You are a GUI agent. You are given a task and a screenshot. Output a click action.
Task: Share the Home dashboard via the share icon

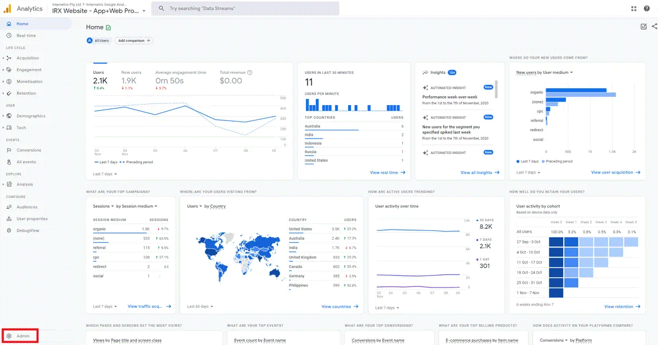pos(655,26)
